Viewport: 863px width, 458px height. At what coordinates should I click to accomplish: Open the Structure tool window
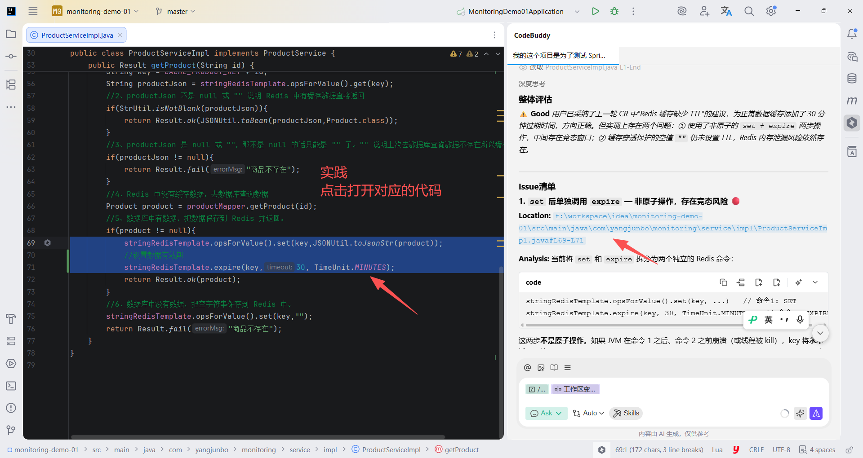[11, 84]
